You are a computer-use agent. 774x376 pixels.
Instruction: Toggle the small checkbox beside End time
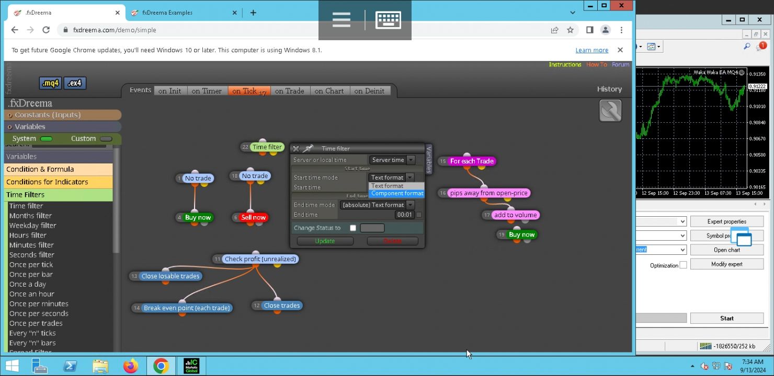click(x=419, y=215)
